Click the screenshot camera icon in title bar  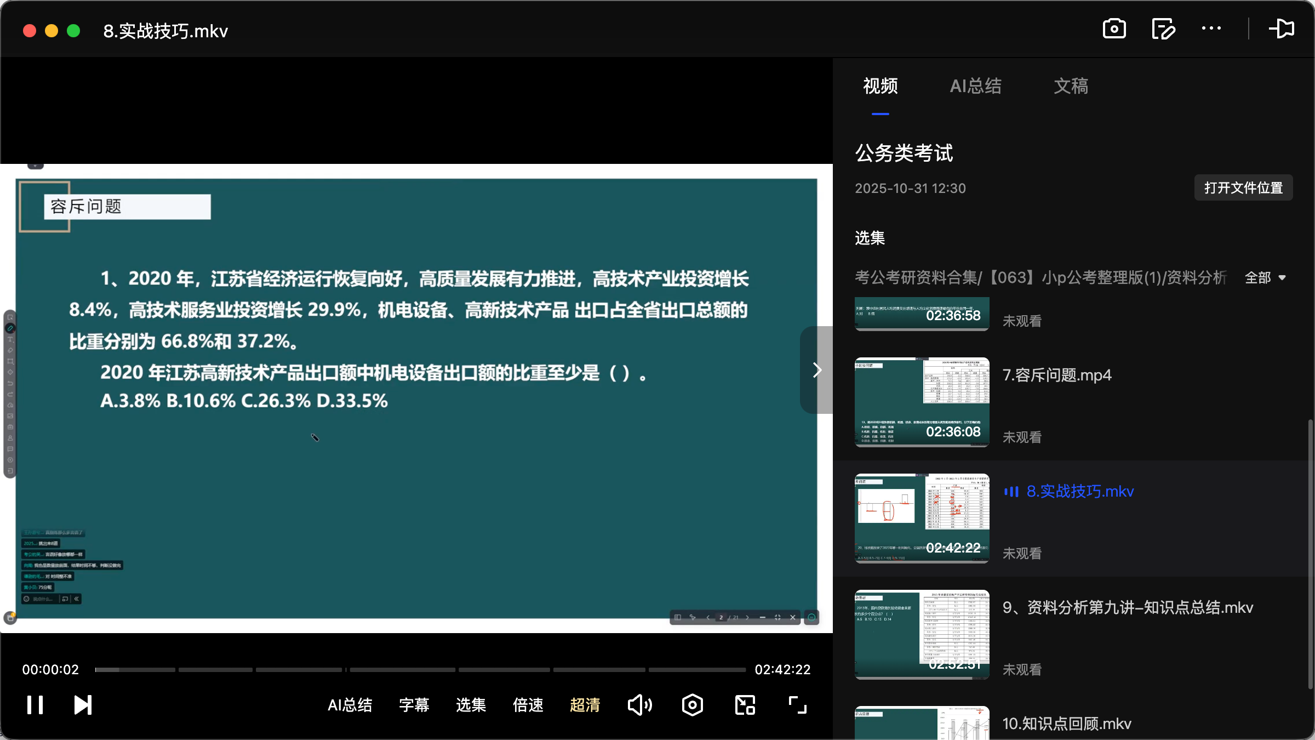(x=1114, y=29)
